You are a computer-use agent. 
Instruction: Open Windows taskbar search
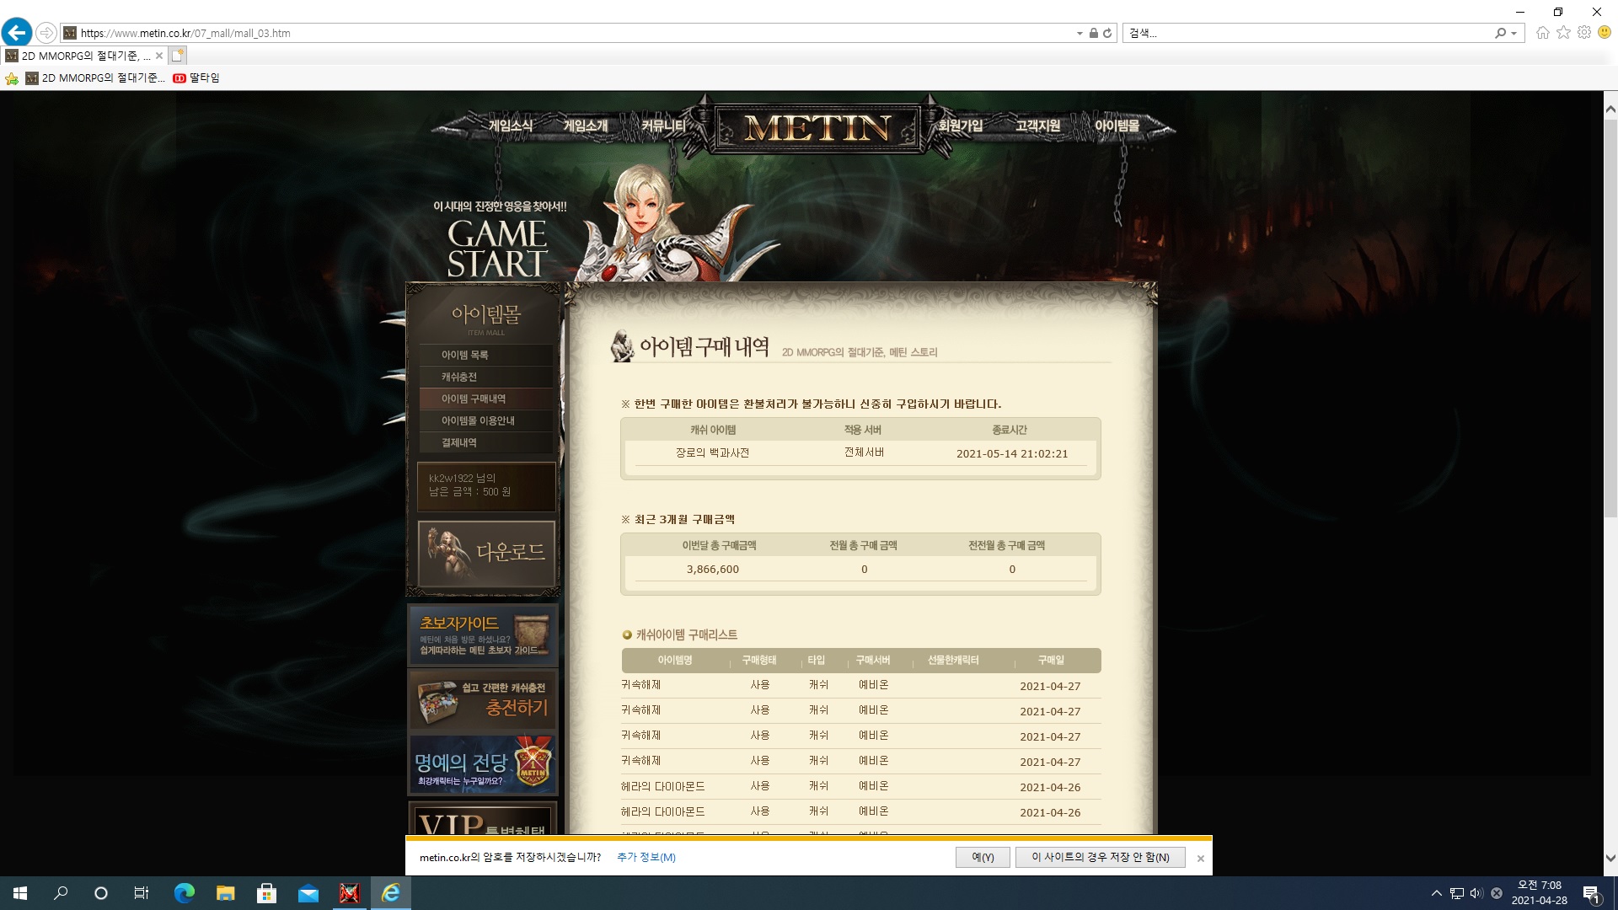pyautogui.click(x=61, y=893)
